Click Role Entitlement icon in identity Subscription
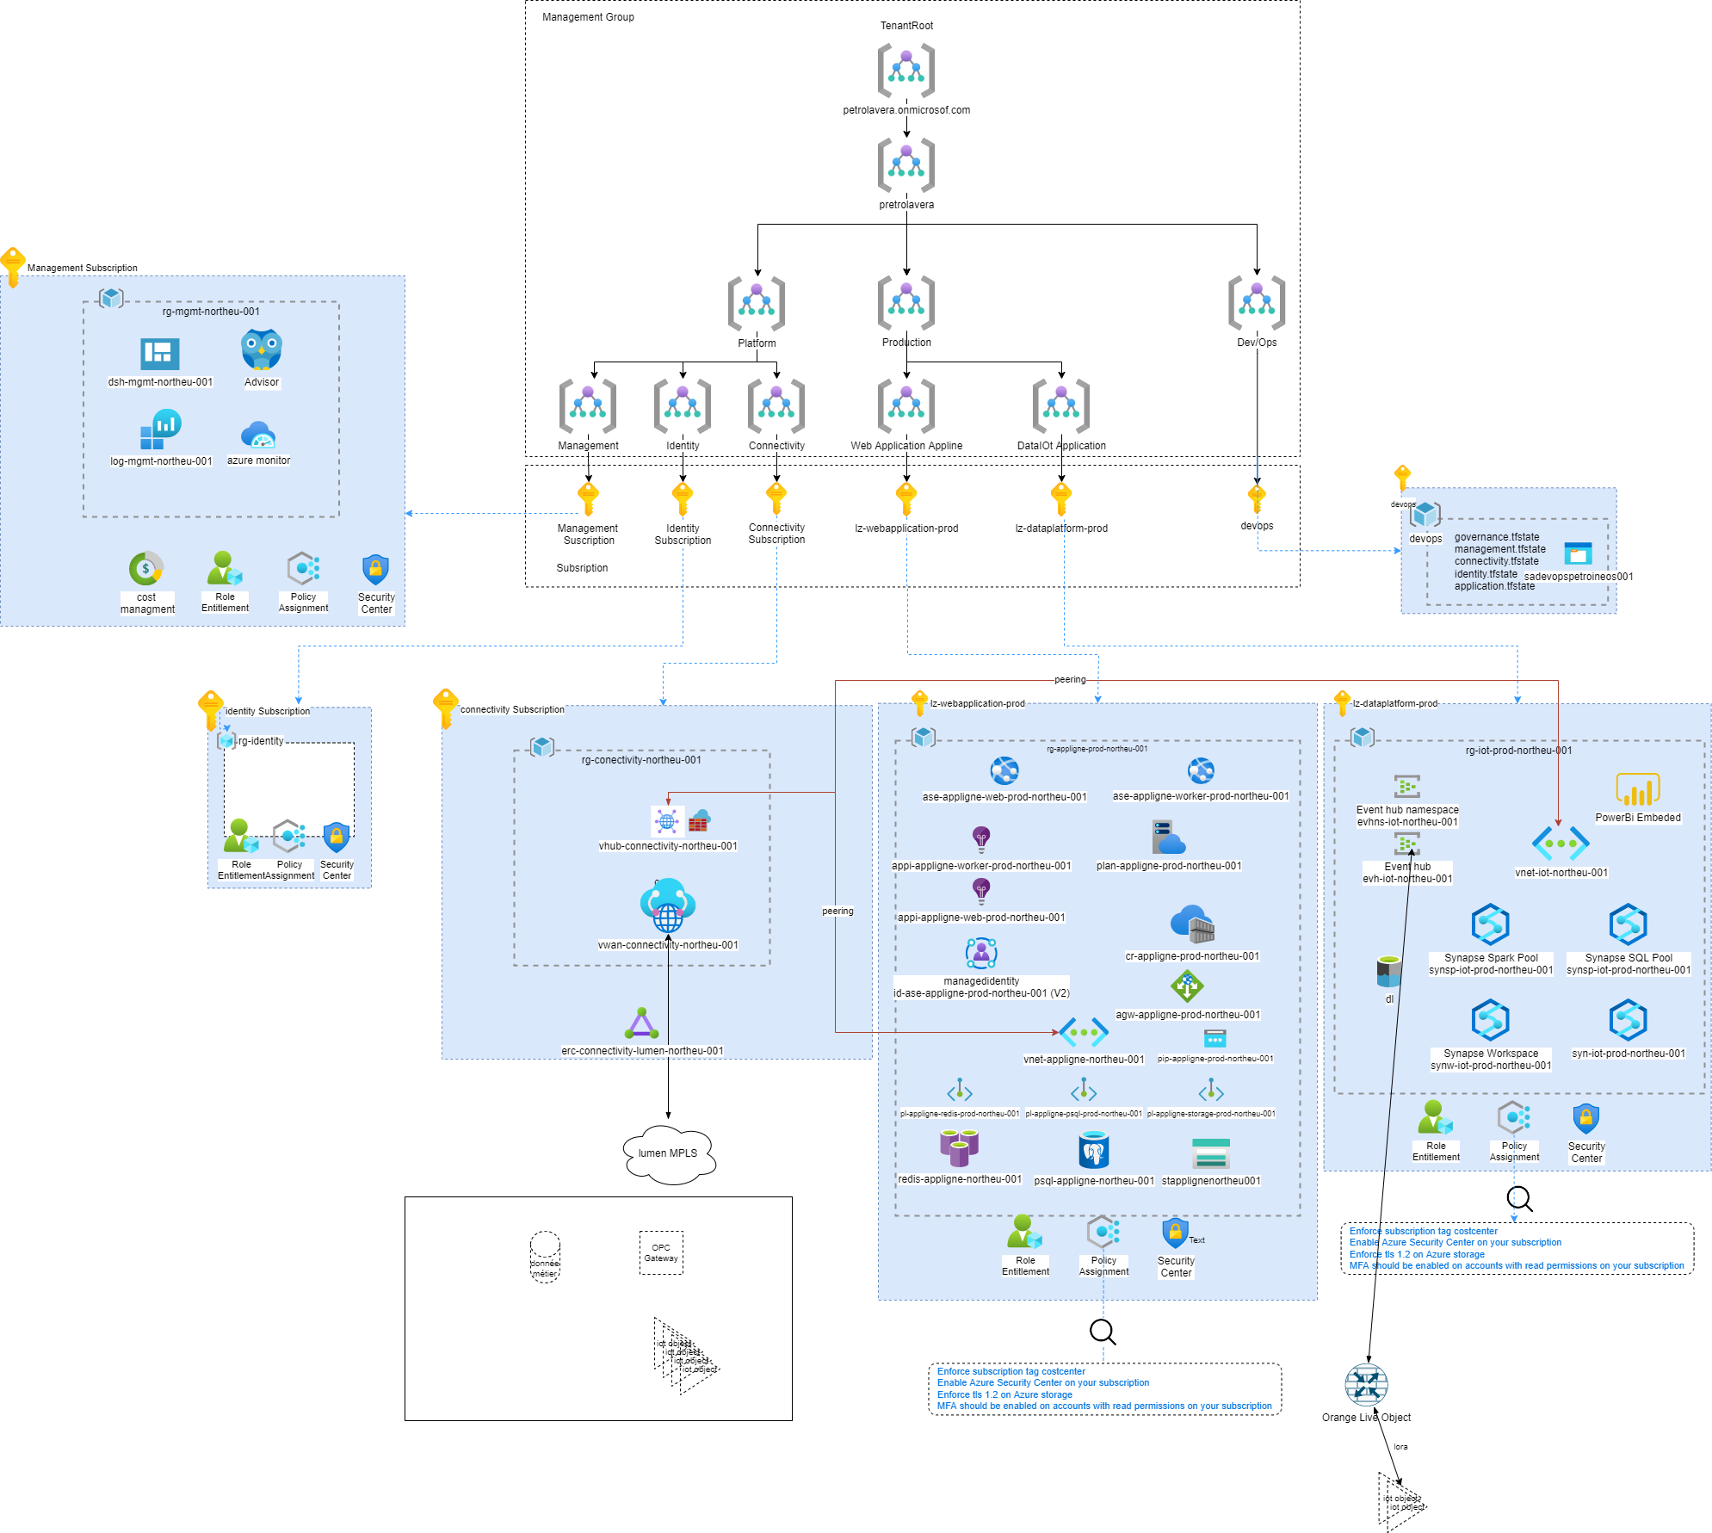This screenshot has height=1533, width=1712. point(241,837)
